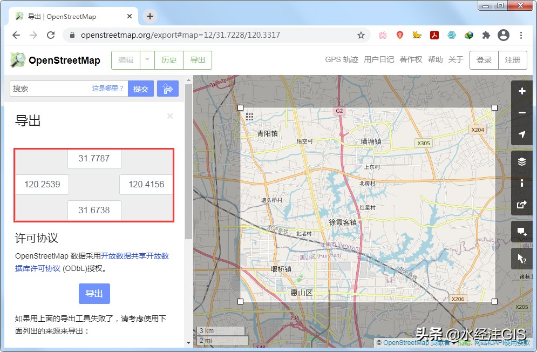Go back to the previous page
Screen dimensions: 537x352
click(x=16, y=35)
